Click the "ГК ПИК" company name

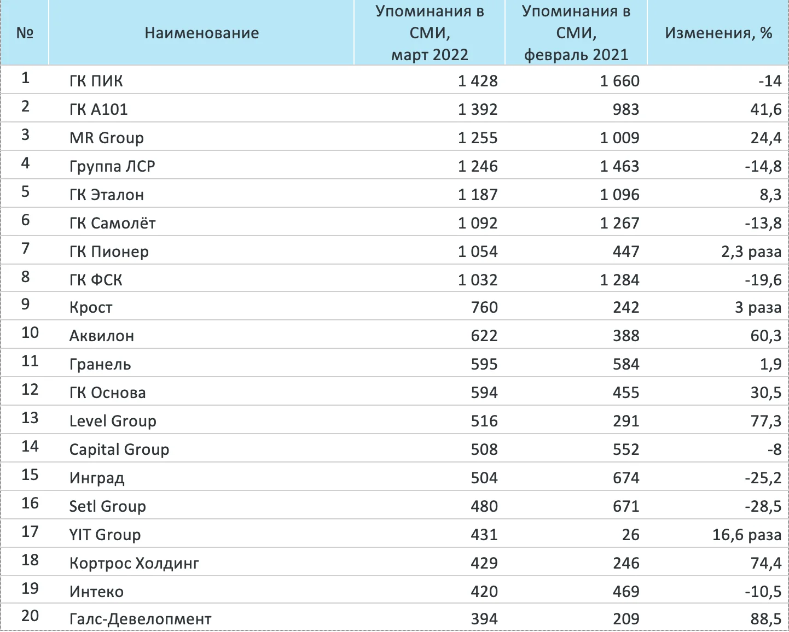pyautogui.click(x=96, y=81)
